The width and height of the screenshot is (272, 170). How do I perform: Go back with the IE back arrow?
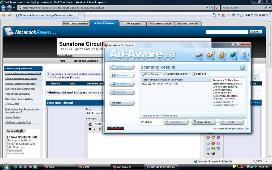click(x=3, y=8)
